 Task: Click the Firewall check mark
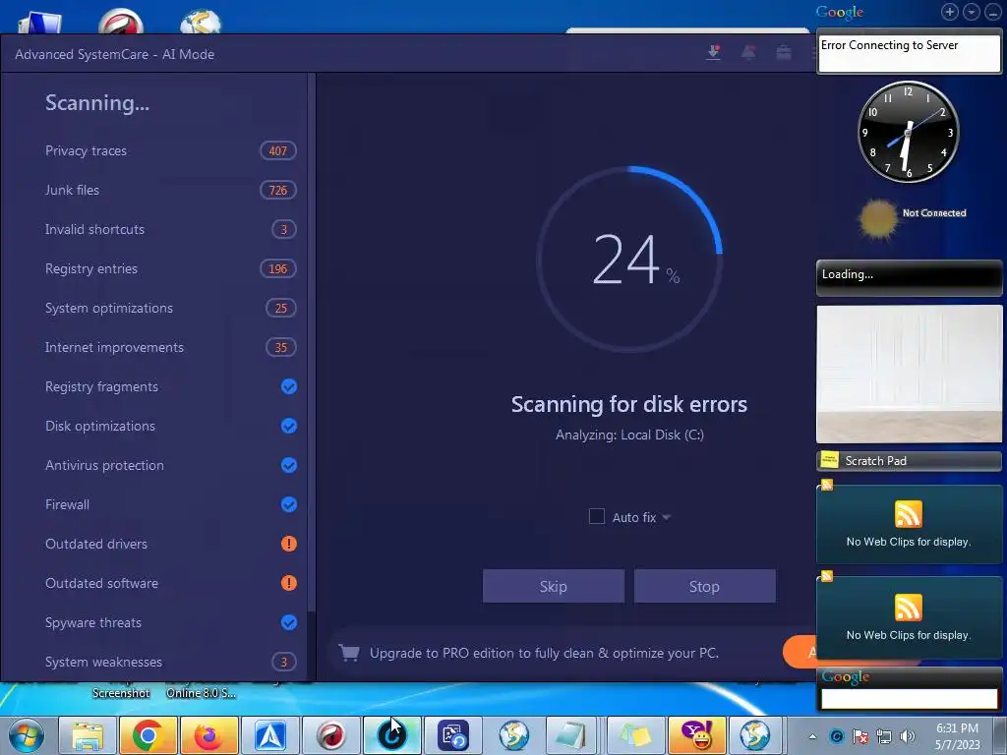(289, 504)
